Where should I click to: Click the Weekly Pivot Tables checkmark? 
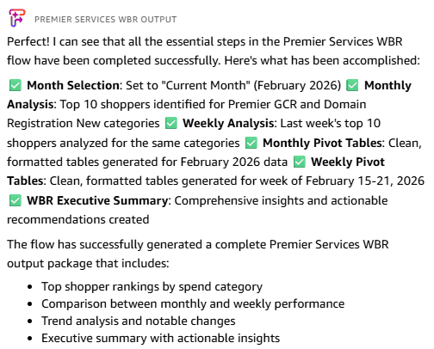300,162
